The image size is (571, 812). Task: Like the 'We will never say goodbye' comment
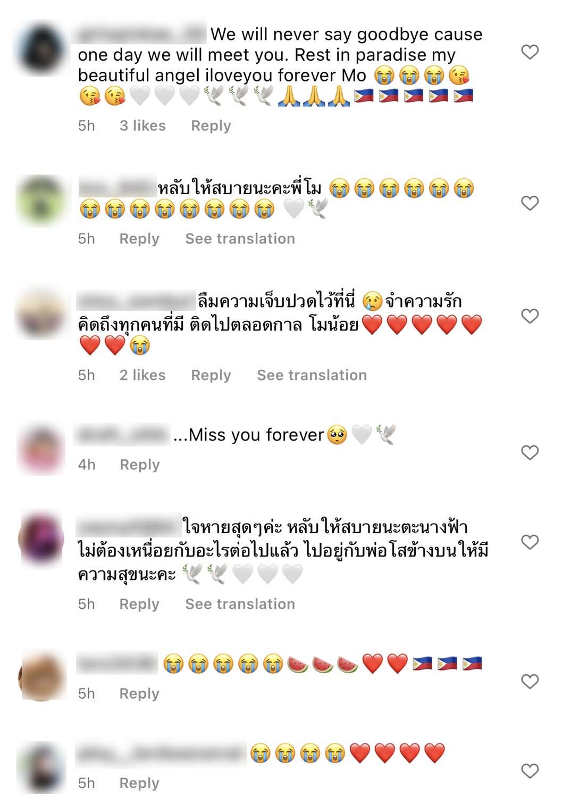[x=530, y=52]
